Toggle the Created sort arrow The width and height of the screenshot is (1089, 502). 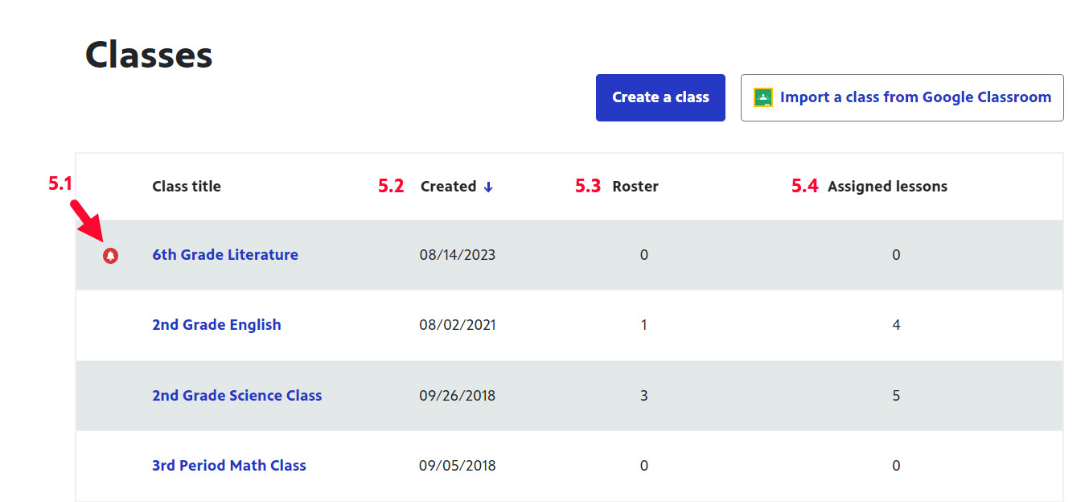[x=488, y=187]
